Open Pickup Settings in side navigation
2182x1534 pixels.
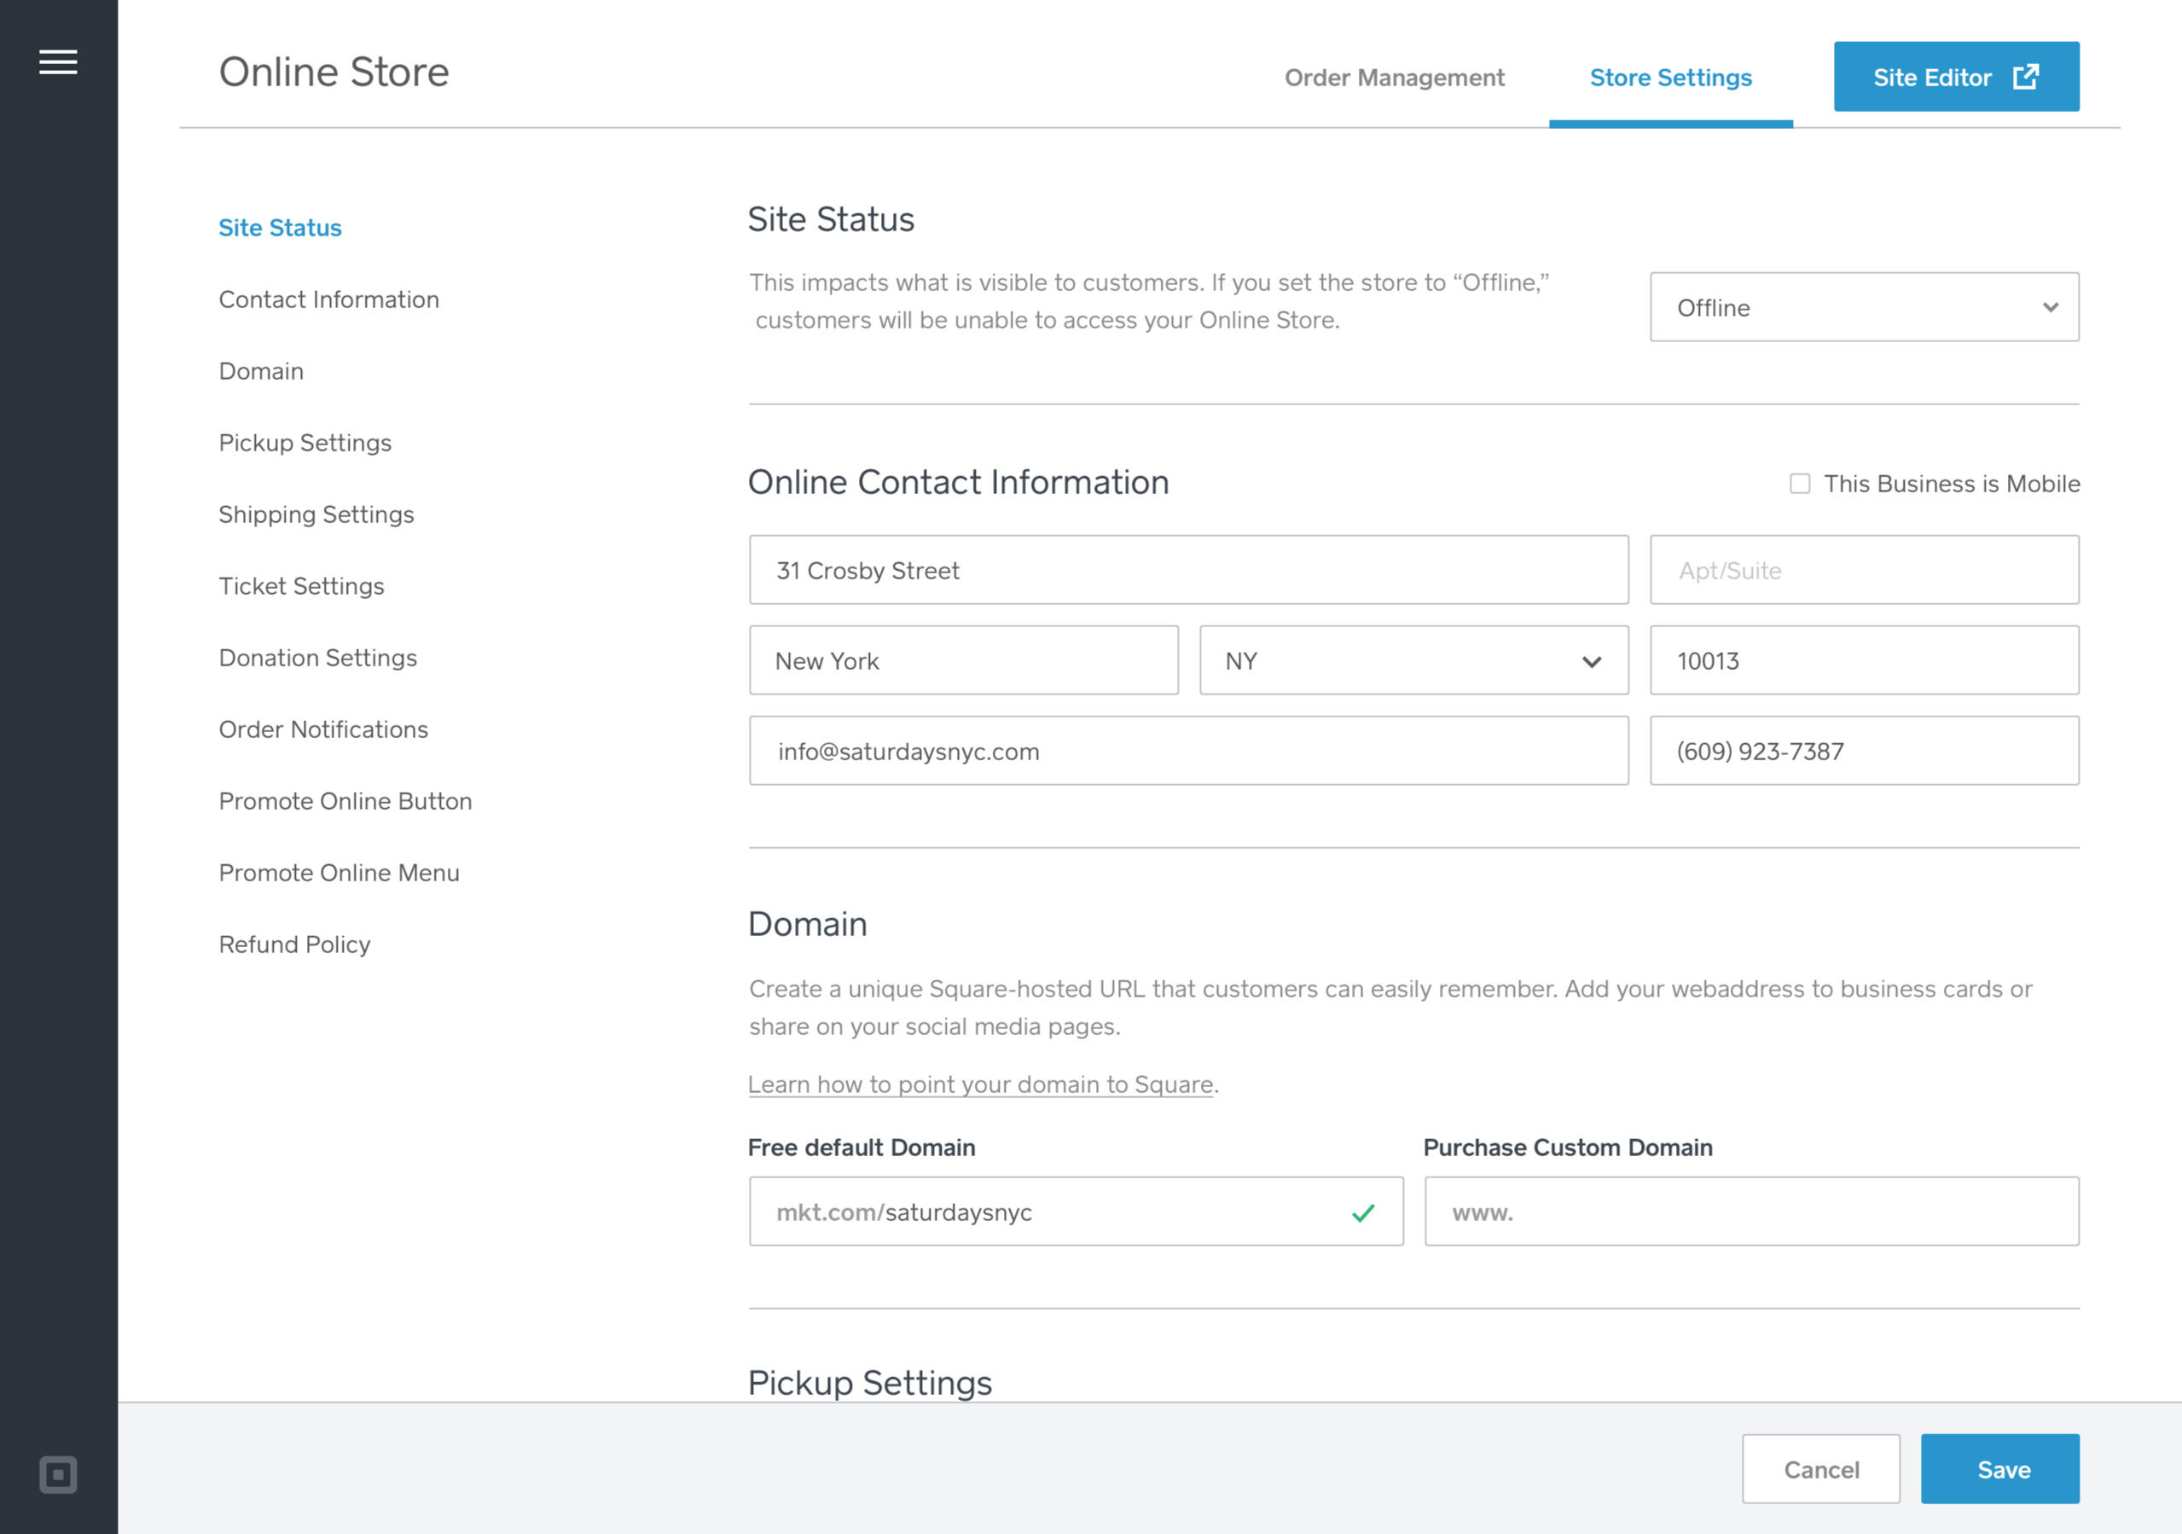305,443
